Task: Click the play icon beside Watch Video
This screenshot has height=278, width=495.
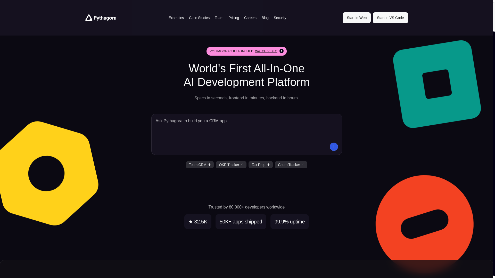Action: pos(282,51)
